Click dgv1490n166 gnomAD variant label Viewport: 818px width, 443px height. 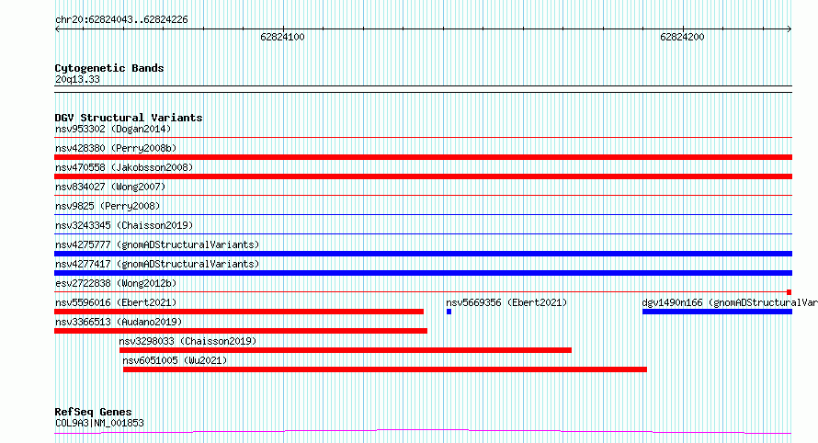coord(730,302)
